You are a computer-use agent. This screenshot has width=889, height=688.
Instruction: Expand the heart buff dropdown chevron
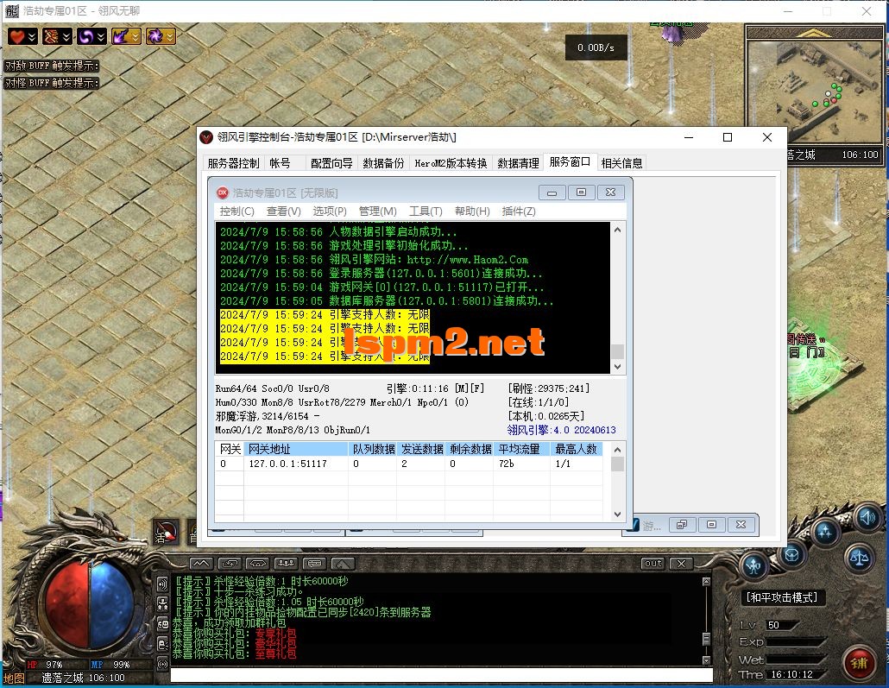(x=32, y=37)
